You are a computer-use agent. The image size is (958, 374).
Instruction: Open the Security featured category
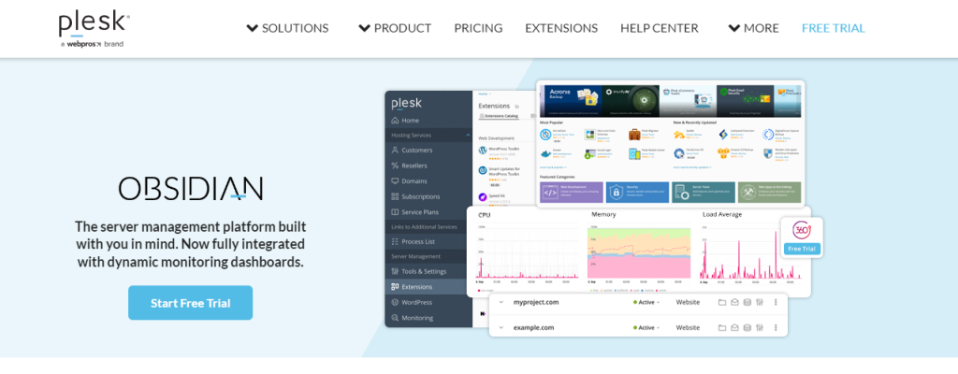point(637,193)
